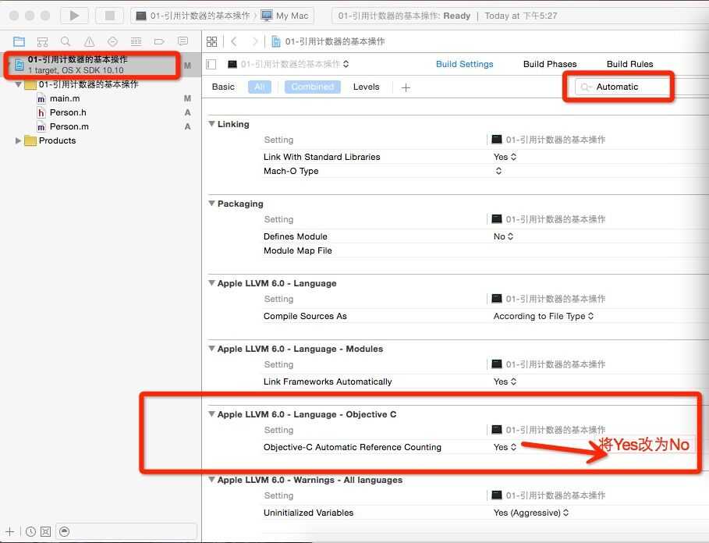The height and width of the screenshot is (543, 709).
Task: Select Levels settings view
Action: 367,87
